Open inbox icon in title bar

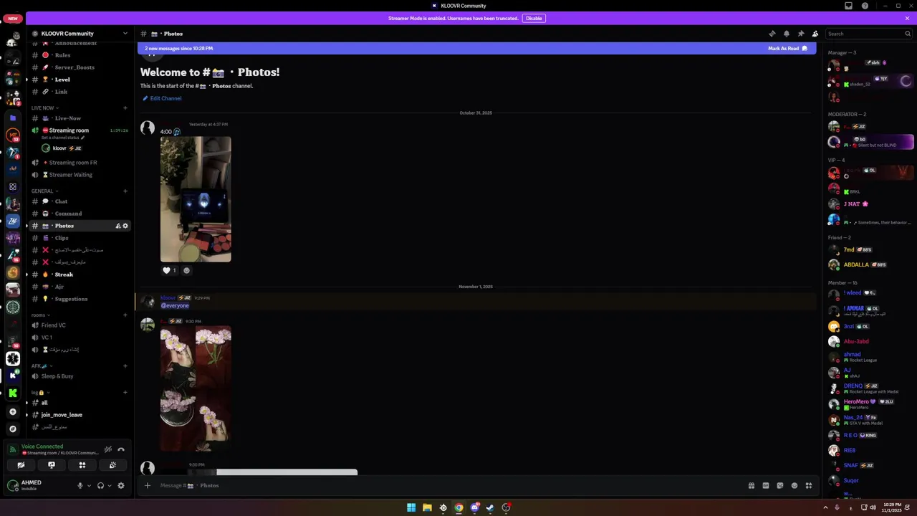point(849,6)
